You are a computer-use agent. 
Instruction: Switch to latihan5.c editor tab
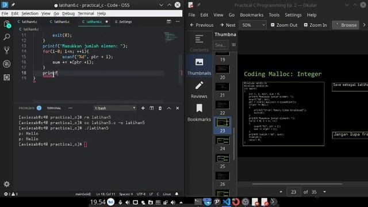pyautogui.click(x=60, y=22)
